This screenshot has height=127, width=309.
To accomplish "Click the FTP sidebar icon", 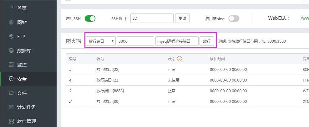I will (x=11, y=36).
